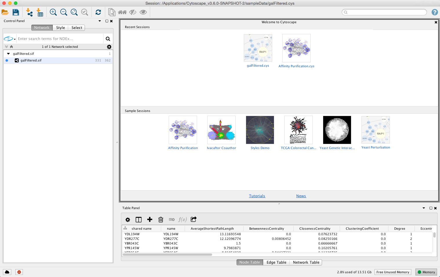Screen dimensions: 440x277
Task: Click the Apply Preferred Layout refresh icon
Action: tap(98, 12)
